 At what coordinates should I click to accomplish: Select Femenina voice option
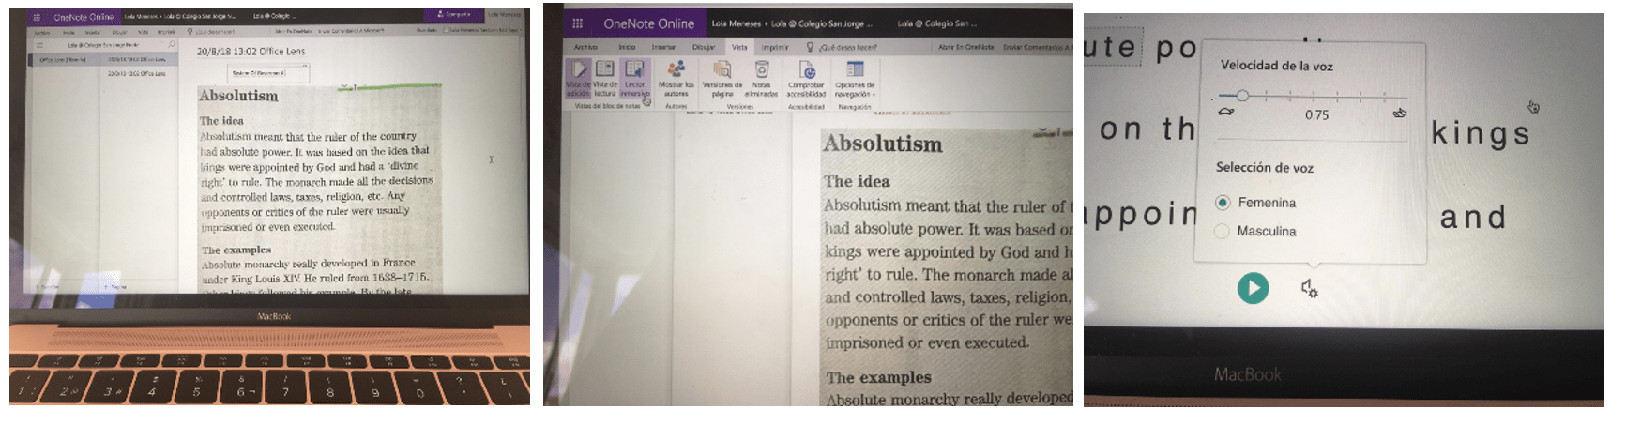1223,203
